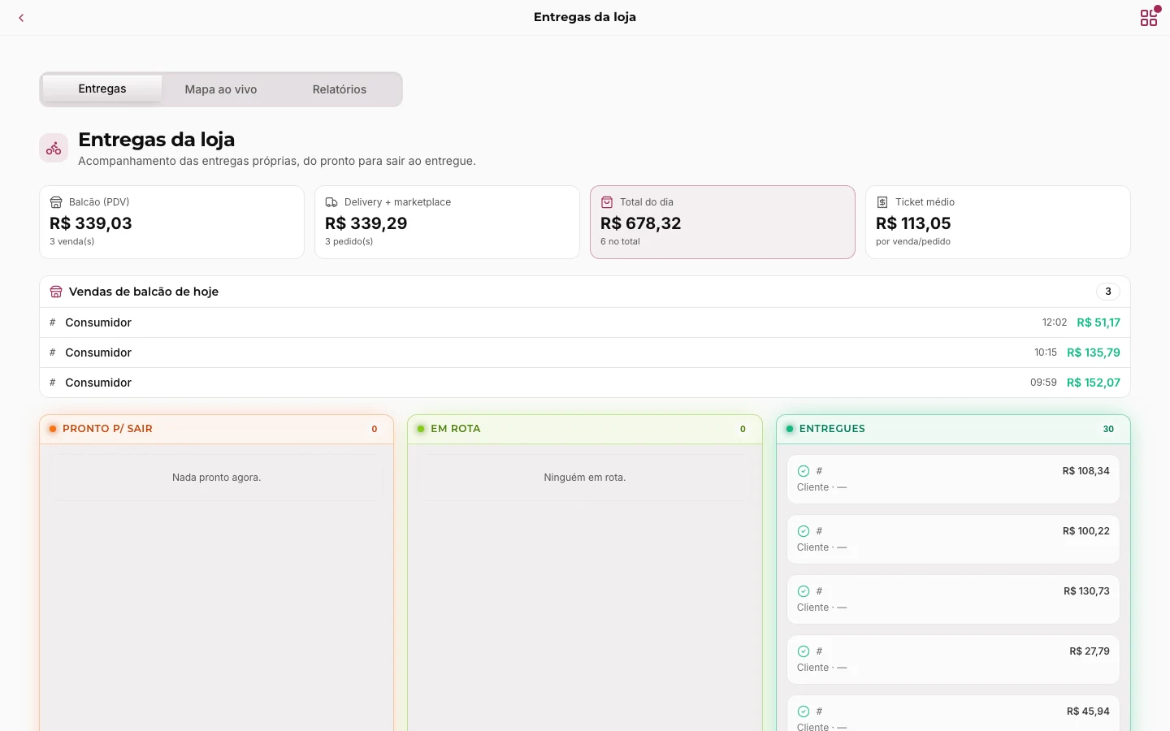Click the check icon on the R$ 100,22 delivery

804,531
